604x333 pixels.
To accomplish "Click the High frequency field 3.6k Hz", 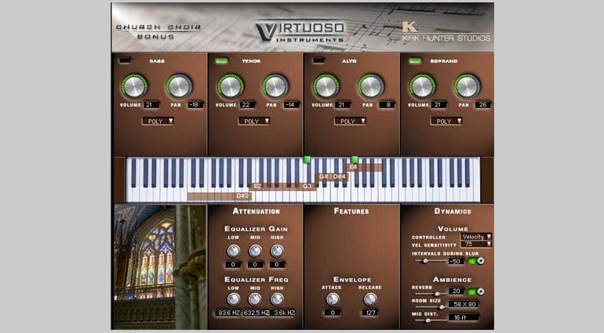I will tap(283, 313).
